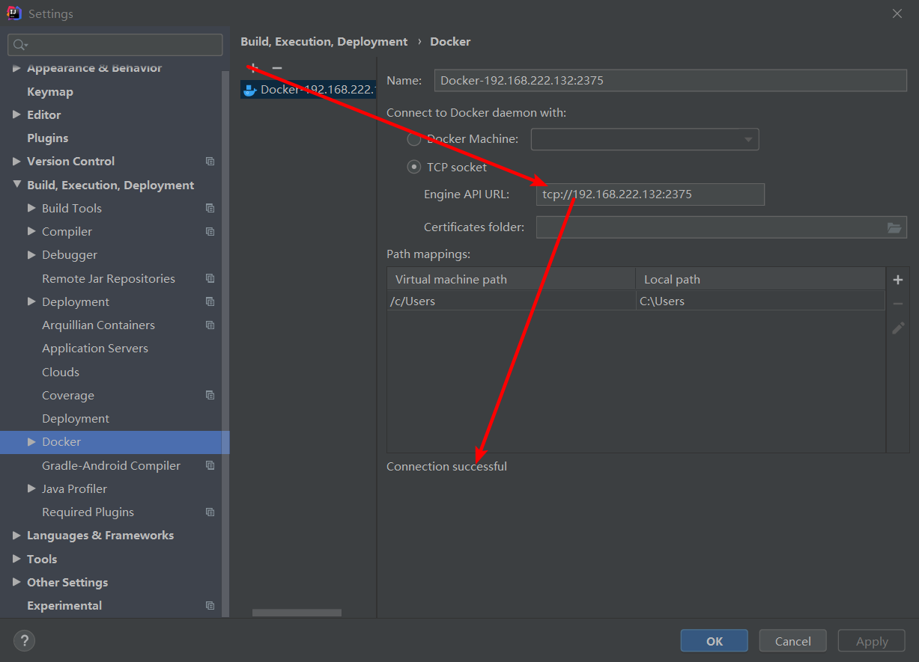
Task: Click the Apply button
Action: 872,641
